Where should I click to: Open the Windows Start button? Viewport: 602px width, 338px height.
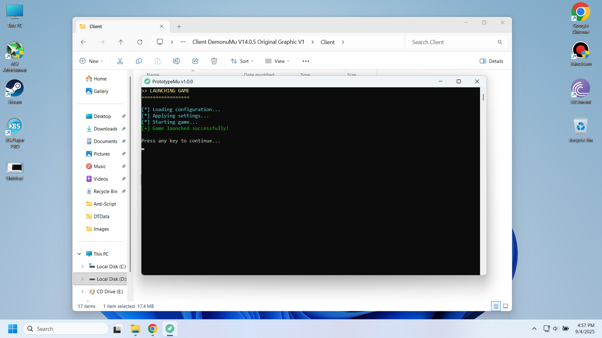pyautogui.click(x=13, y=329)
